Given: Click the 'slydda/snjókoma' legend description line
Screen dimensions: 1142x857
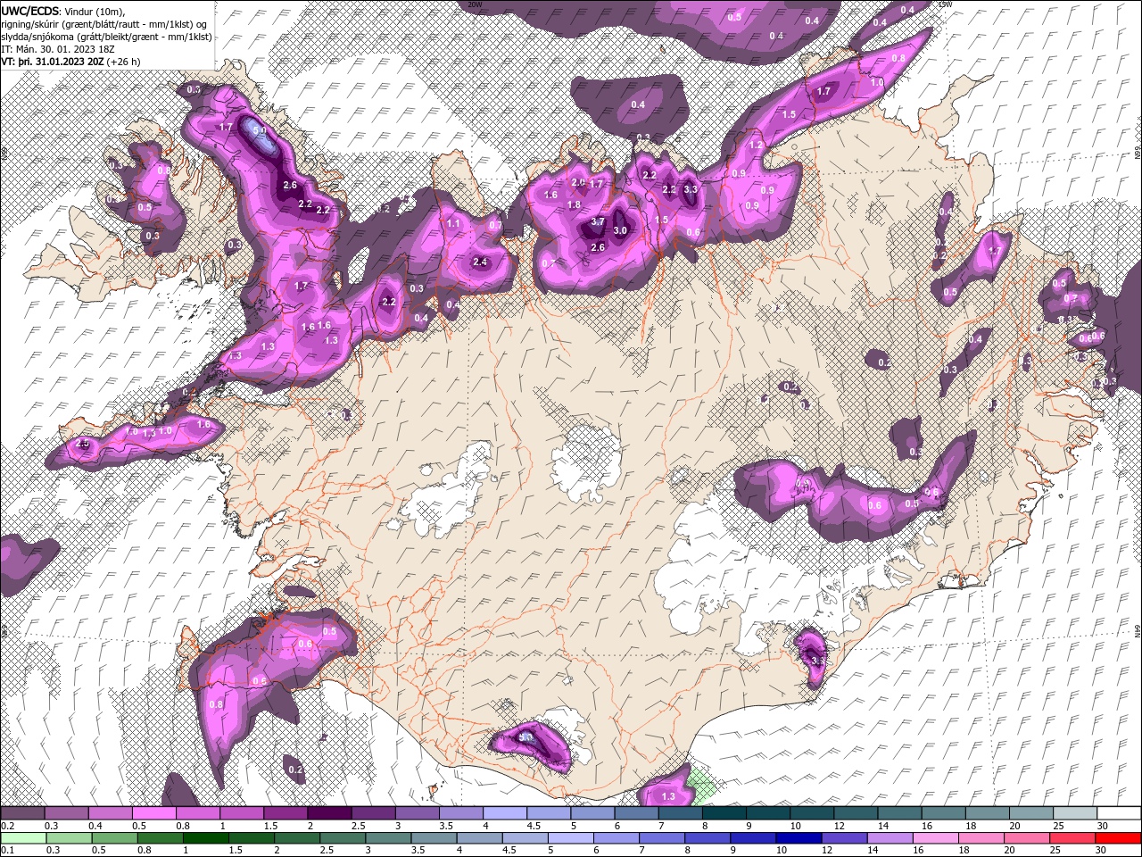Looking at the screenshot, I should (x=106, y=37).
